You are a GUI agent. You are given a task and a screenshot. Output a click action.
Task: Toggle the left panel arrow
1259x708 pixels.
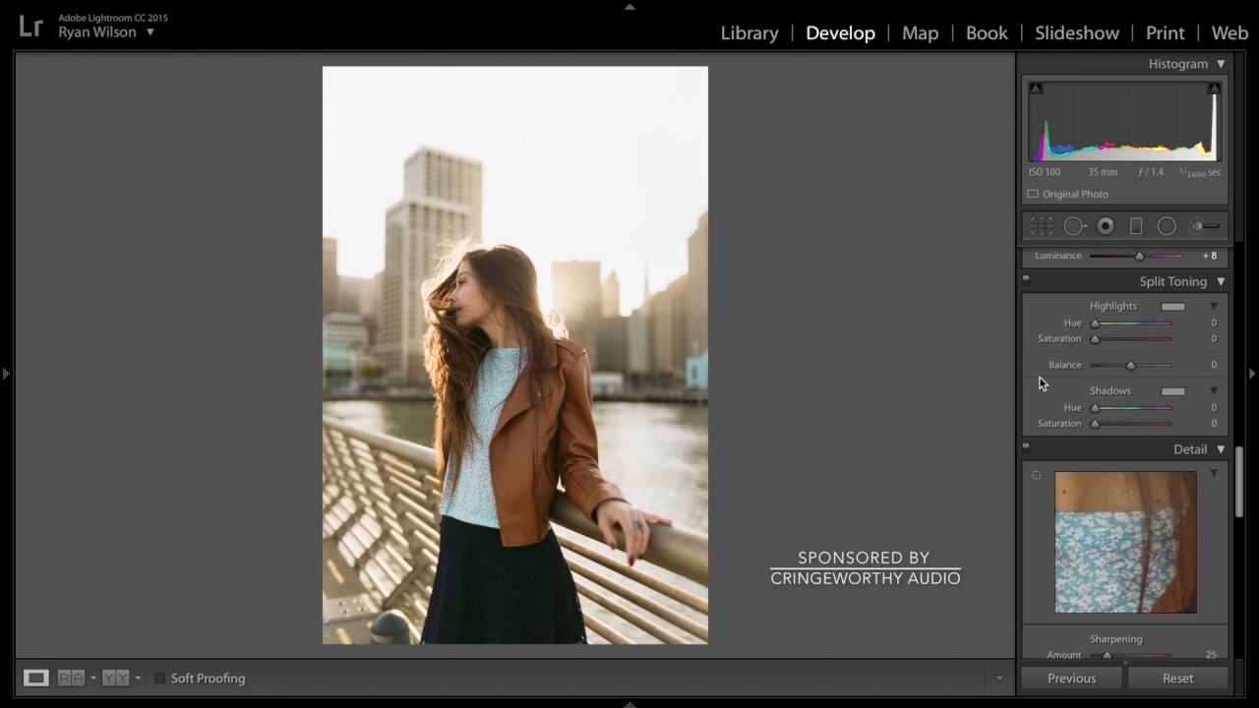[6, 374]
